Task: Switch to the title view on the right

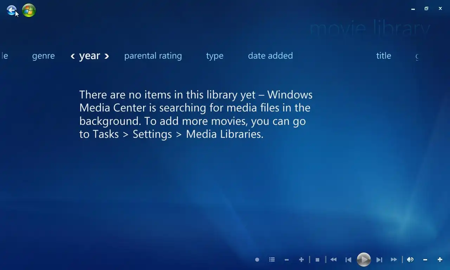Action: 384,56
